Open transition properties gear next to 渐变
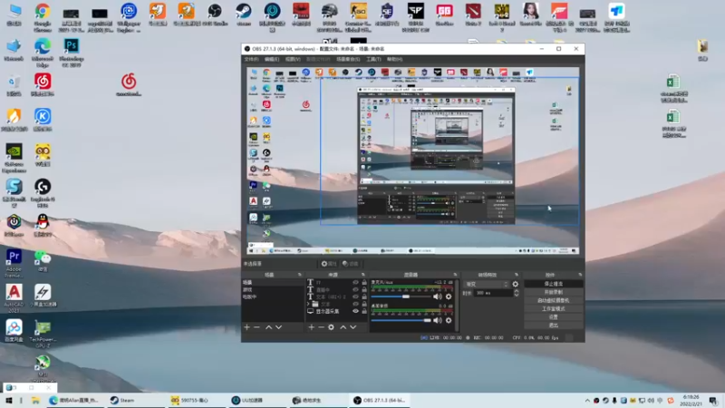725x408 pixels. click(516, 284)
